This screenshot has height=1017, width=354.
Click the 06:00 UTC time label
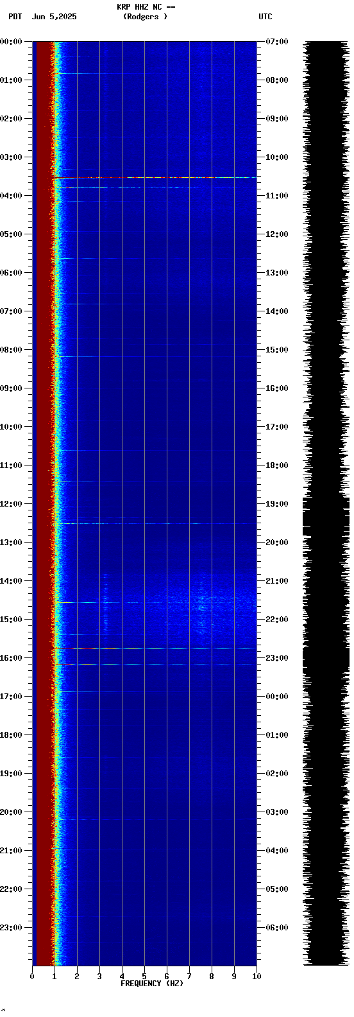pos(277,928)
